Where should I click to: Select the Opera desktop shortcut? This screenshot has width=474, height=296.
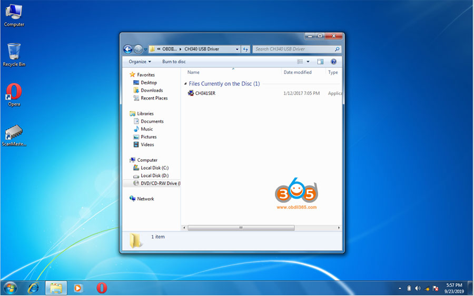point(14,95)
